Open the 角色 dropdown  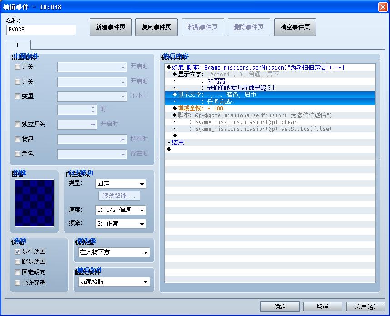click(x=92, y=154)
